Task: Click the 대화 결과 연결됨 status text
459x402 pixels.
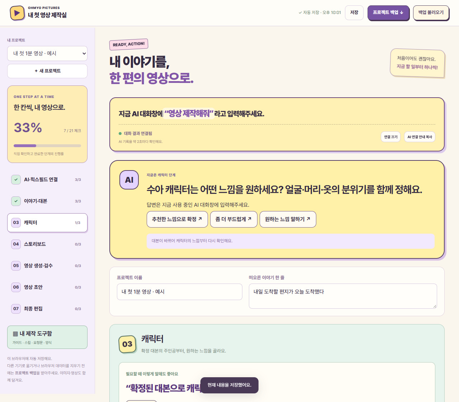Action: 138,134
